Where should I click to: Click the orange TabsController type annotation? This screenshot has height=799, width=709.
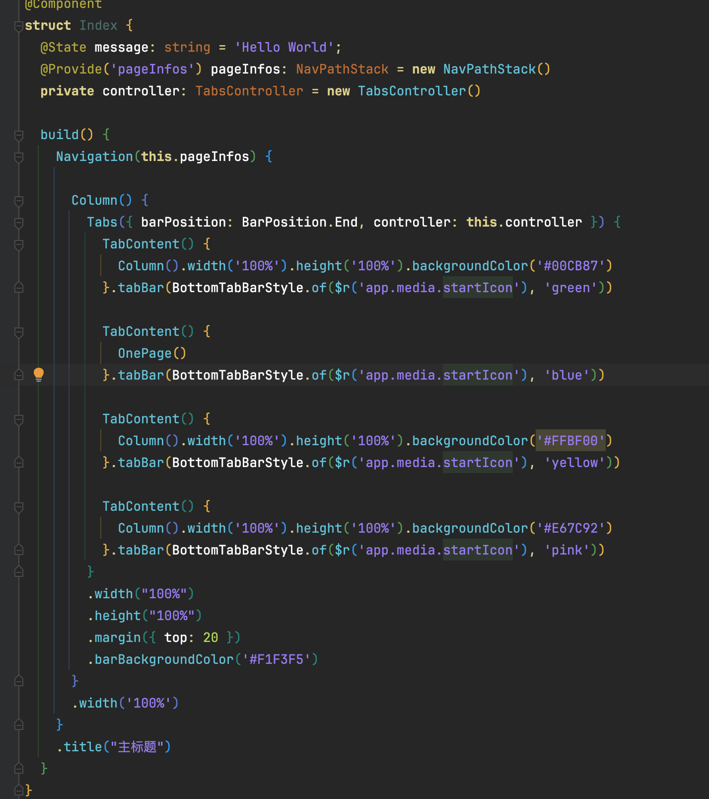tap(249, 91)
